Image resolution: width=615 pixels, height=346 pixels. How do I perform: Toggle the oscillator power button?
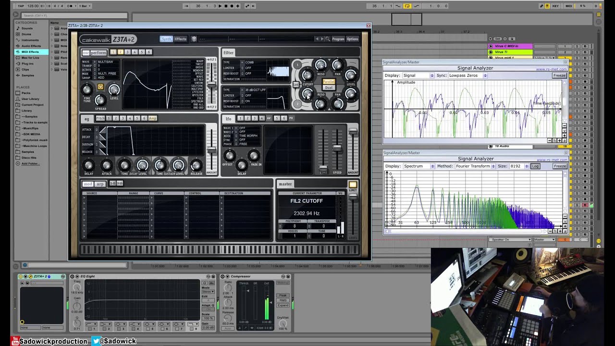click(100, 87)
